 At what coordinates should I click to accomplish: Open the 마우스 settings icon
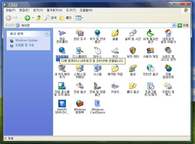97,51
